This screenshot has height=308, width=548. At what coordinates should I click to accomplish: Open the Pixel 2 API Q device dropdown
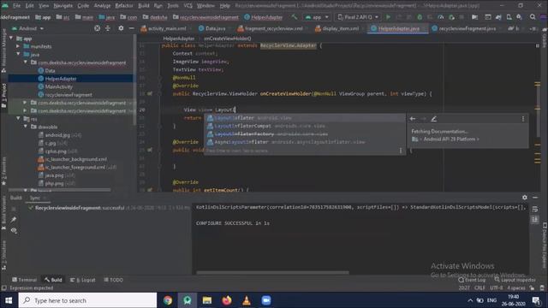[358, 17]
